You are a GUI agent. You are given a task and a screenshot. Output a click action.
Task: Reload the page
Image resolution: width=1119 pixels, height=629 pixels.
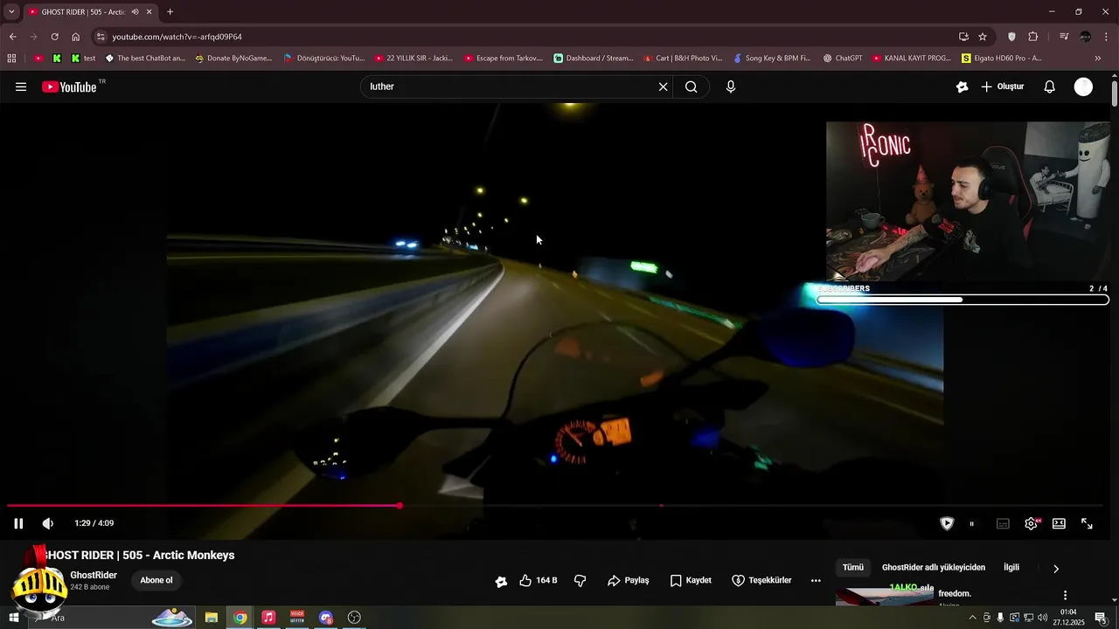[x=54, y=37]
